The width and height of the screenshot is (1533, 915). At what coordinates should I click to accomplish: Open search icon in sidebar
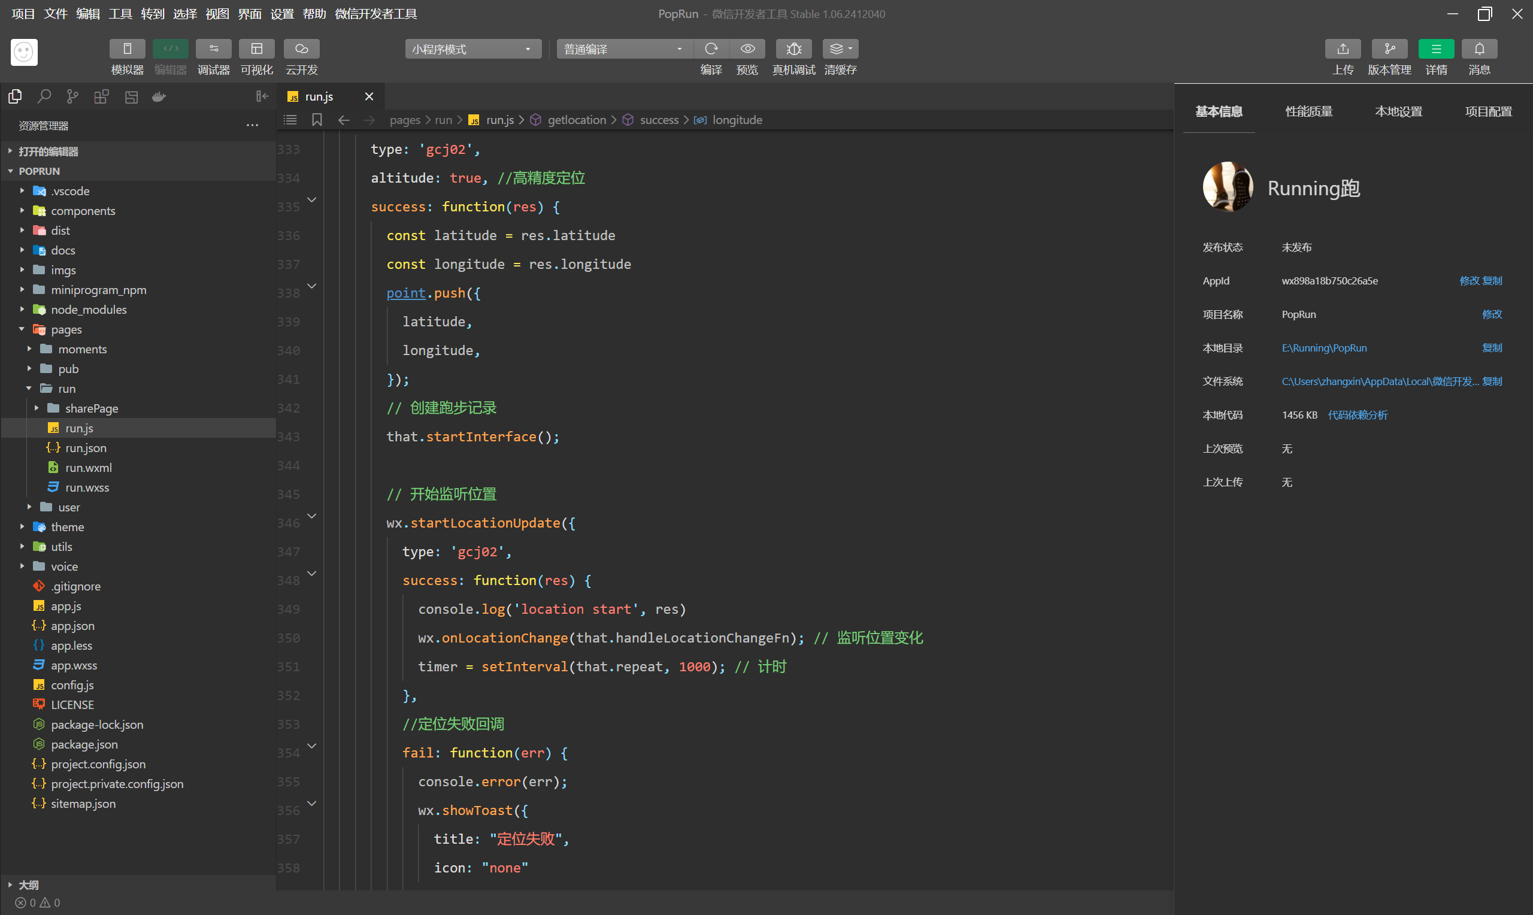coord(44,96)
